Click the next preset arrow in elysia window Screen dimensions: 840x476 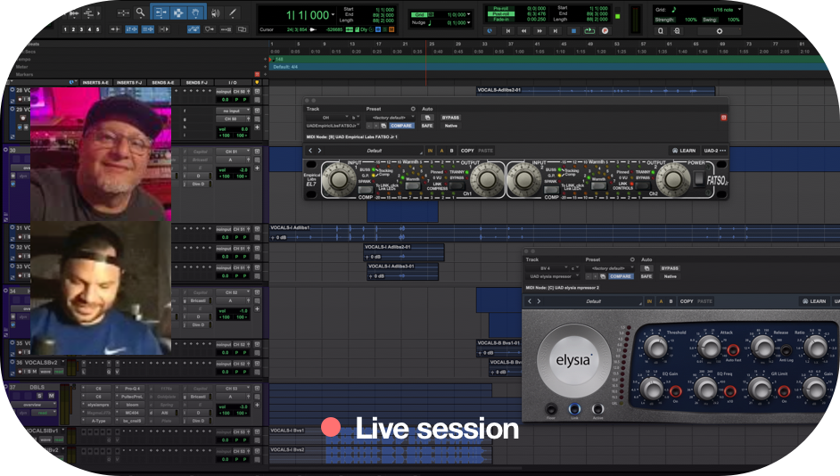pyautogui.click(x=539, y=301)
